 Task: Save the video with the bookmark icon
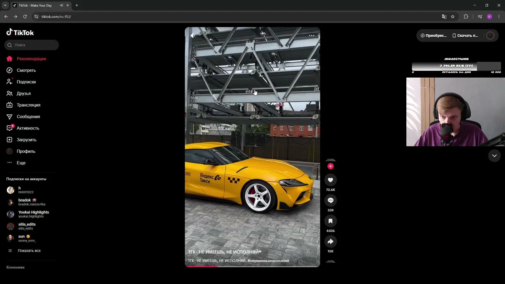[x=331, y=221]
